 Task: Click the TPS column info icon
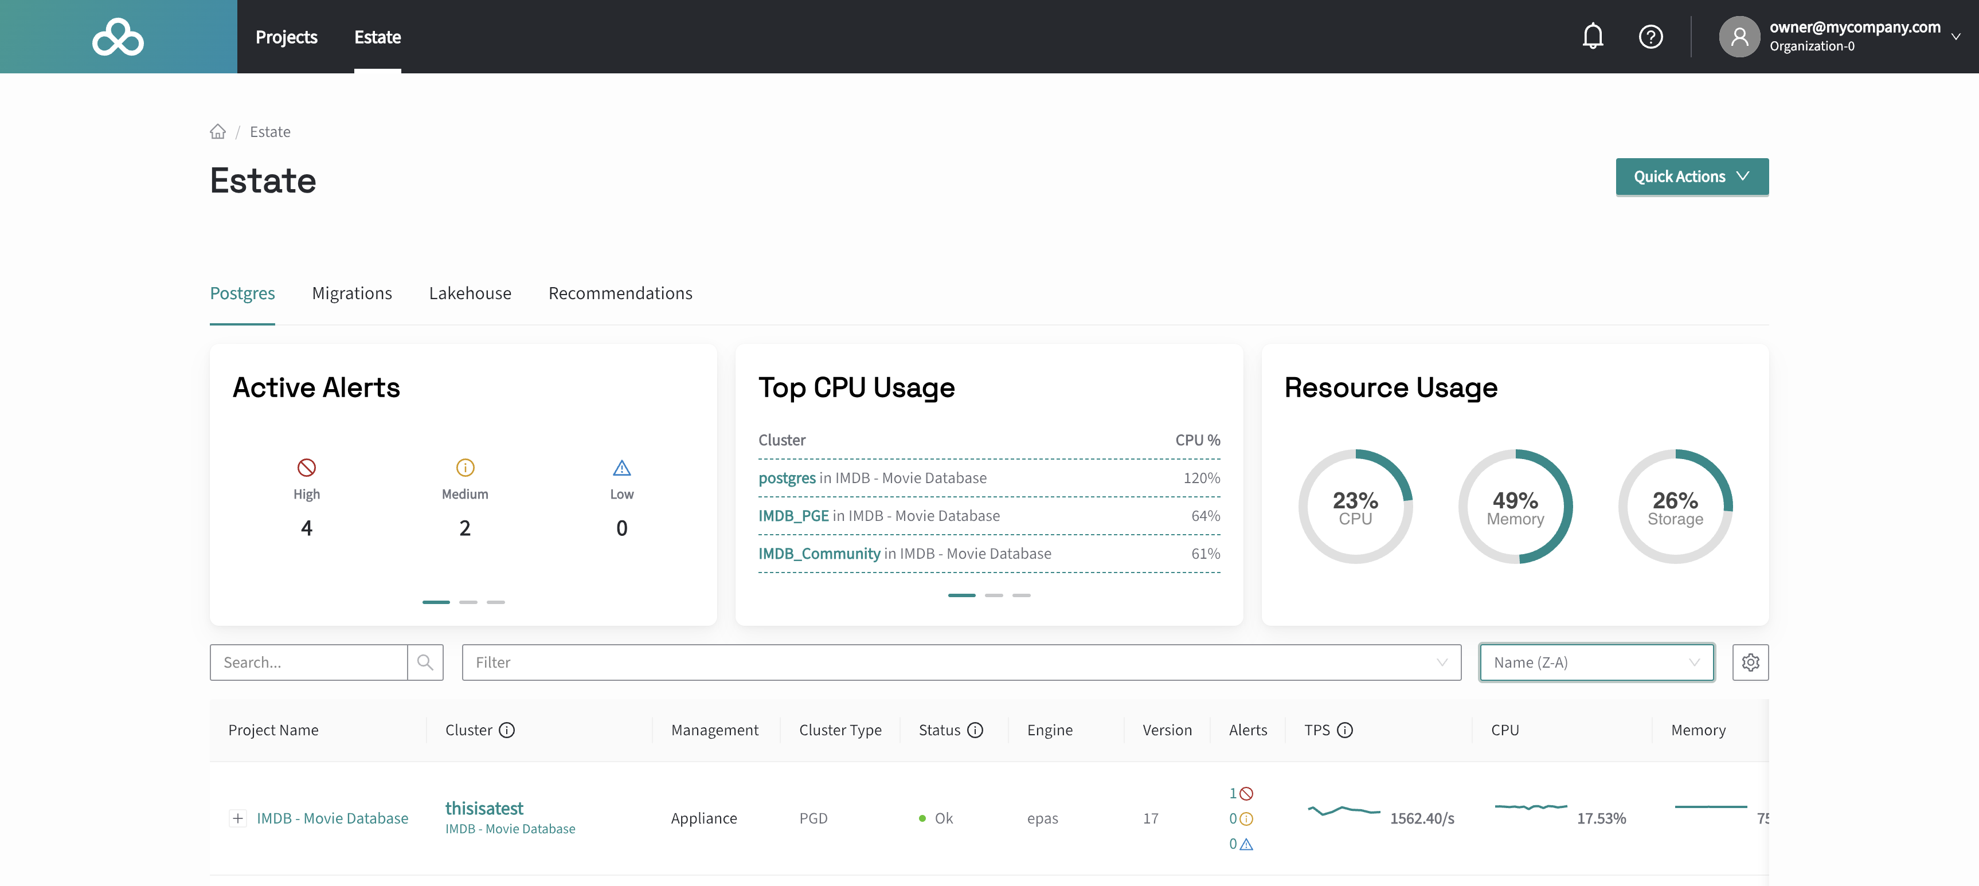click(x=1344, y=730)
